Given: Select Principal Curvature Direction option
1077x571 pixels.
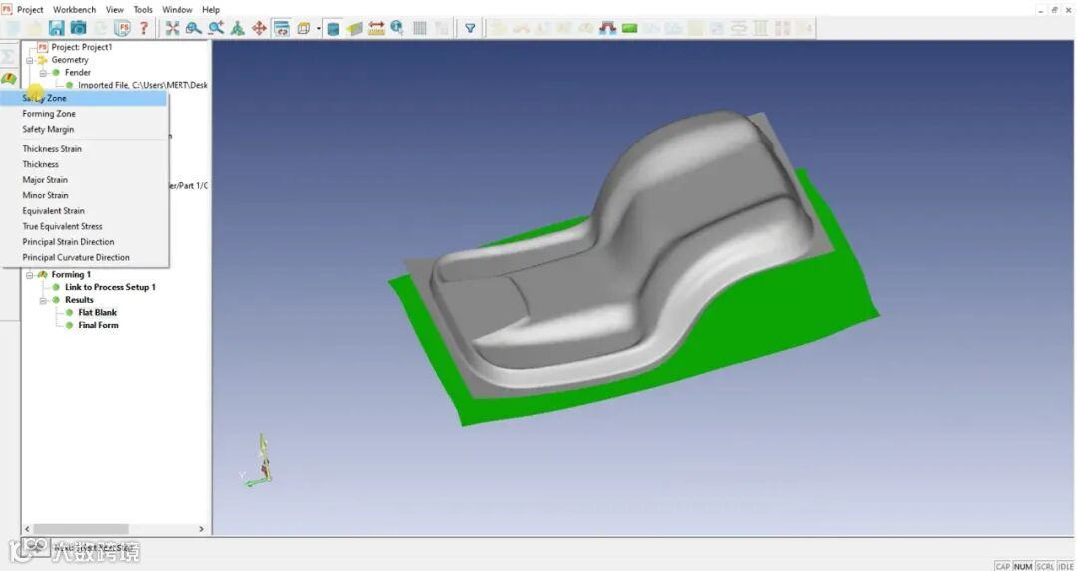Looking at the screenshot, I should point(84,257).
